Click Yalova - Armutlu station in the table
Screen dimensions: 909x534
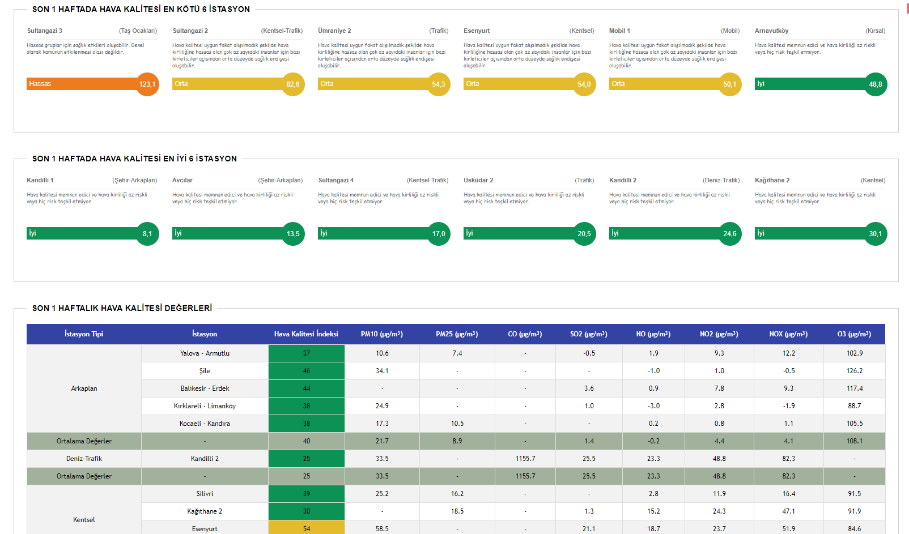pos(205,353)
